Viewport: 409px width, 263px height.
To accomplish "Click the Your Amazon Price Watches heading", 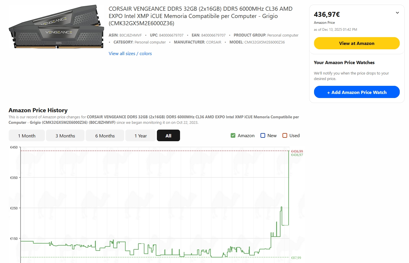I will 344,63.
